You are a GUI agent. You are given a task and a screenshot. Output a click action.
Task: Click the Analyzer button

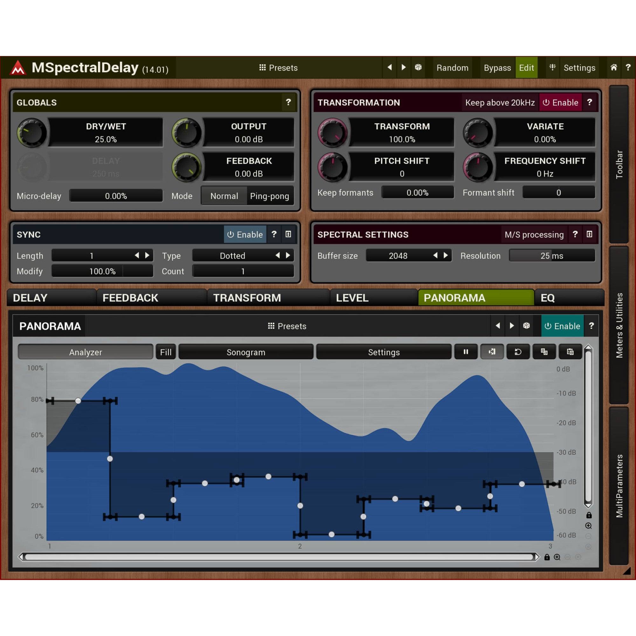[86, 352]
